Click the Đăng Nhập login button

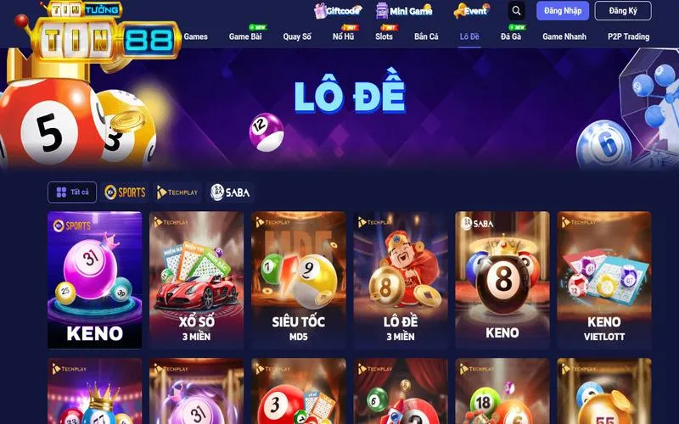[x=563, y=11]
